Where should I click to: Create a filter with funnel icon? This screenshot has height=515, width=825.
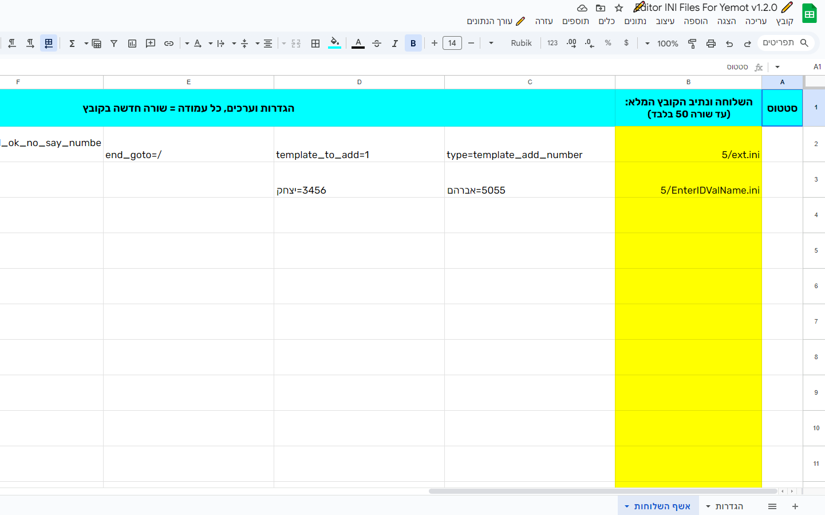(114, 44)
